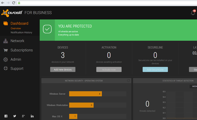Click the Windows Server bar showing 4
This screenshot has width=197, height=120.
coord(85,94)
